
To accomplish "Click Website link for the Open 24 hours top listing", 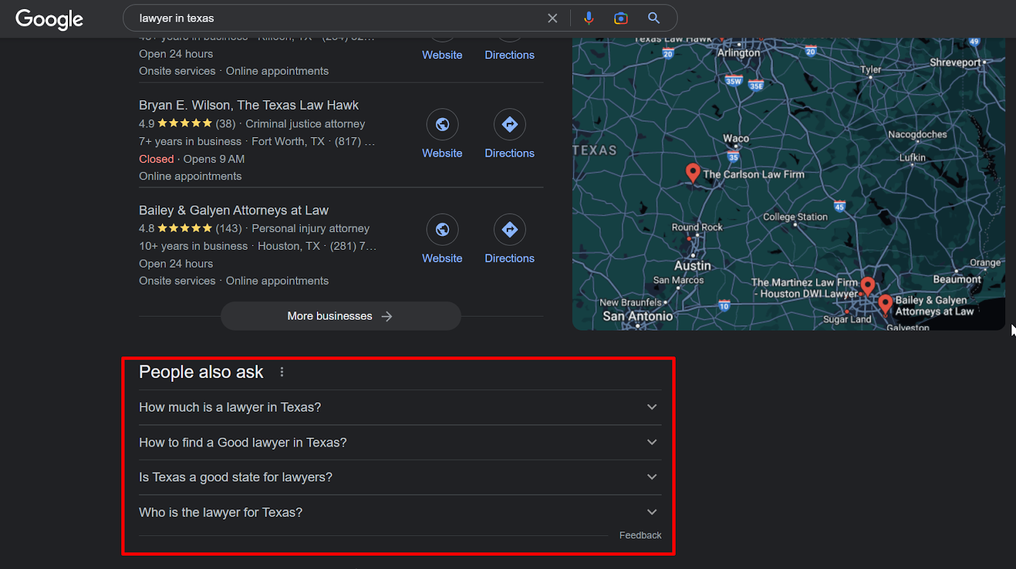I will pos(443,55).
